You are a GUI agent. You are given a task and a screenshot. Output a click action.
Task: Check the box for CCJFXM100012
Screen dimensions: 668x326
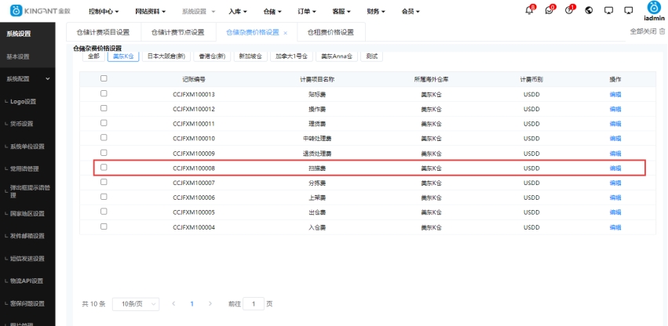point(104,108)
